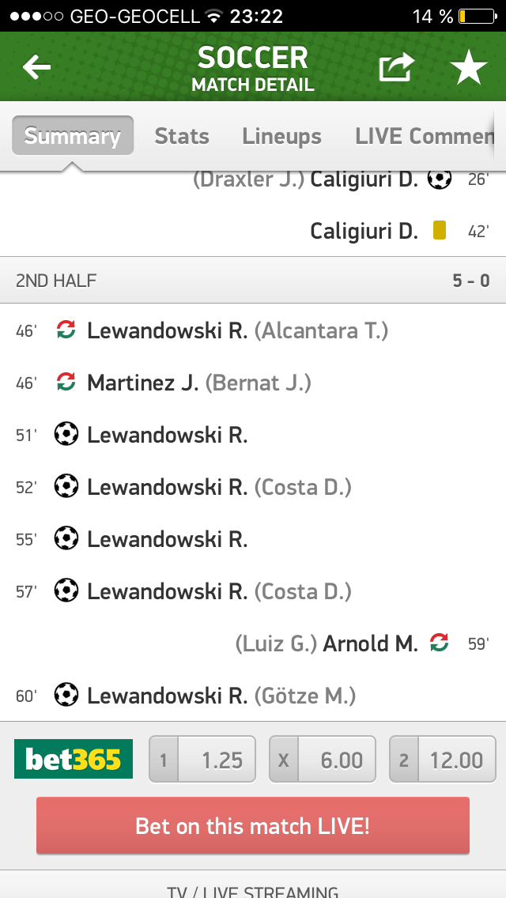Tap substitution icon beside Martinez J.
506x898 pixels.
tap(66, 383)
